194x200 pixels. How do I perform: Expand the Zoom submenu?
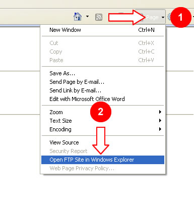click(103, 112)
